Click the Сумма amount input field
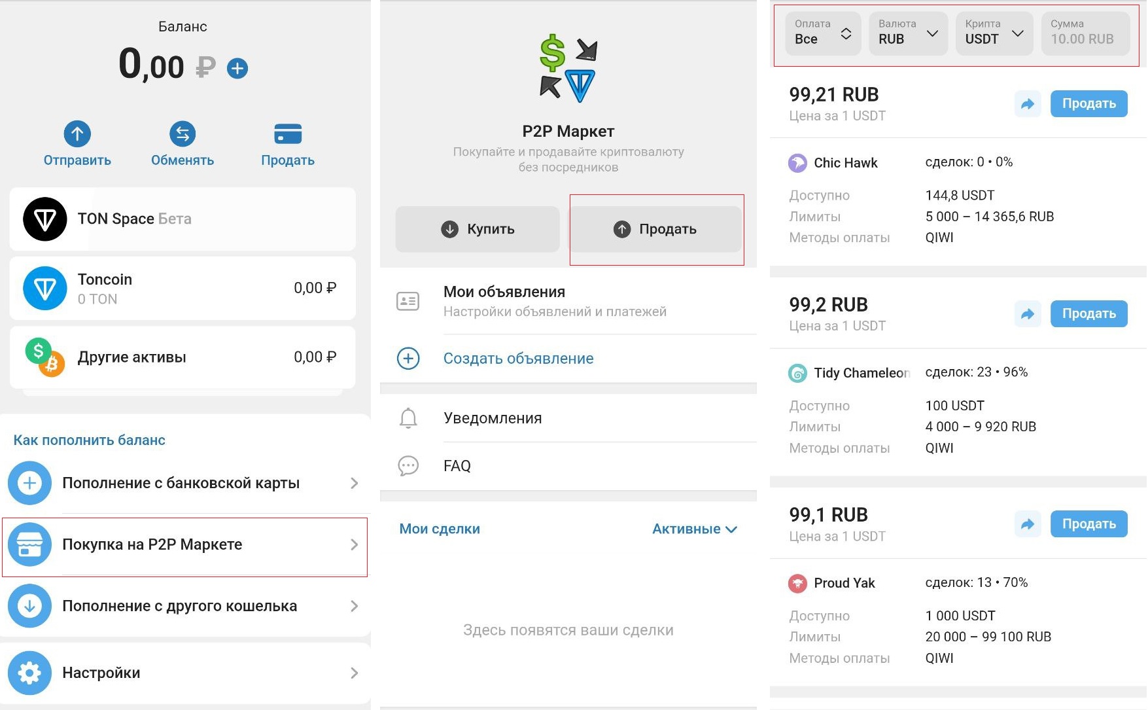 tap(1086, 33)
